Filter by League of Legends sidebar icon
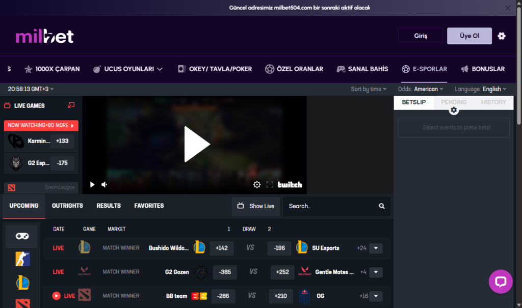Screen dimensions: 522x308 coord(22,283)
